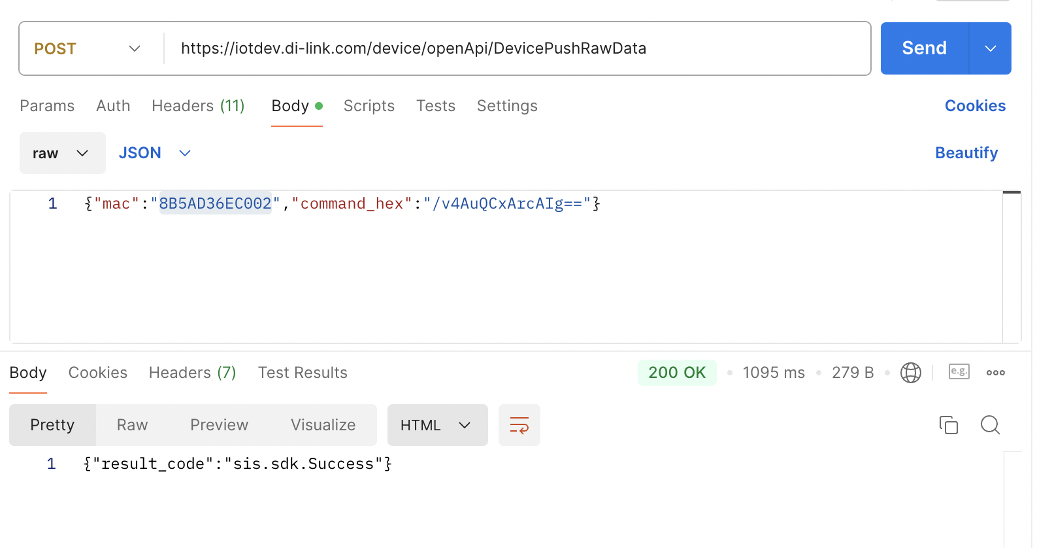Screen dimensions: 1052x548
Task: Select the request Body tab
Action: point(297,106)
